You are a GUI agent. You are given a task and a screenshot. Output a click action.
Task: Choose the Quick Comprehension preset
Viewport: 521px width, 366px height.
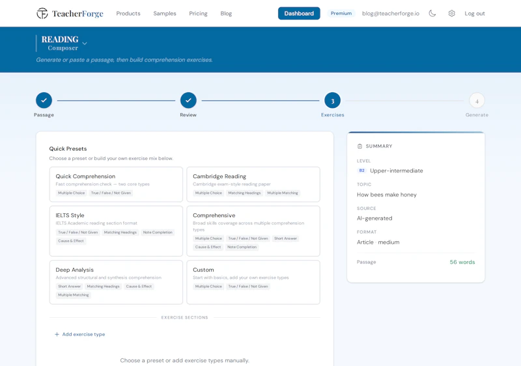[116, 184]
